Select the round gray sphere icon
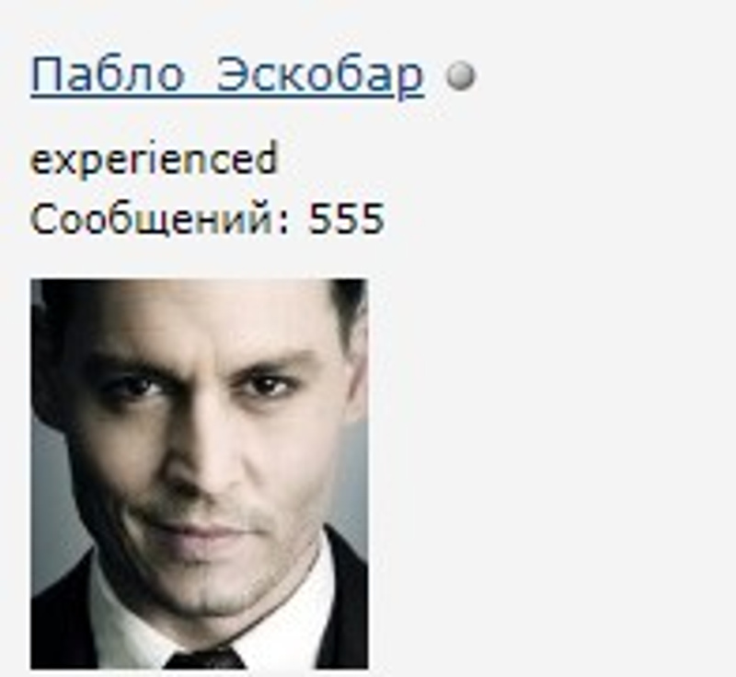This screenshot has height=677, width=736. (461, 76)
